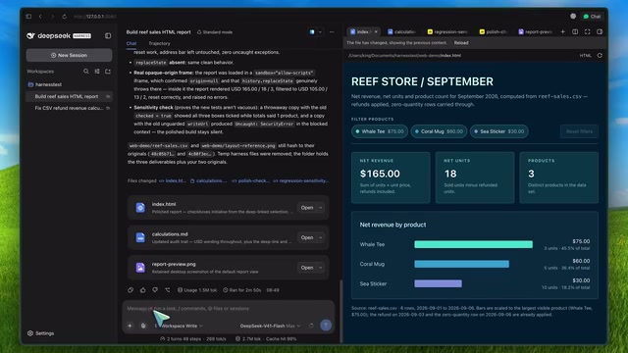This screenshot has width=628, height=353.
Task: Click the Standard mode indicator
Action: pyautogui.click(x=215, y=32)
